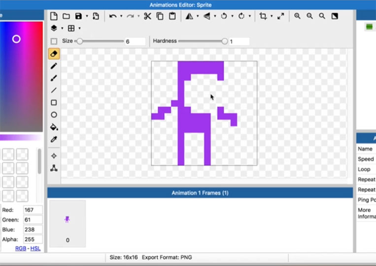
Task: Open an image file with the folder icon
Action: click(66, 16)
